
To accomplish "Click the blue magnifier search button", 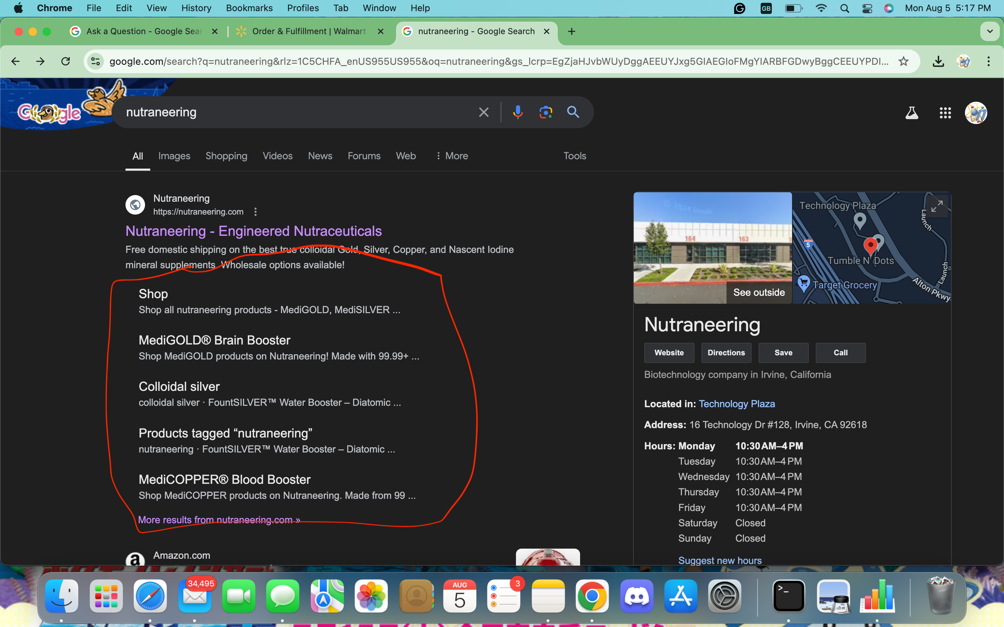I will tap(573, 112).
